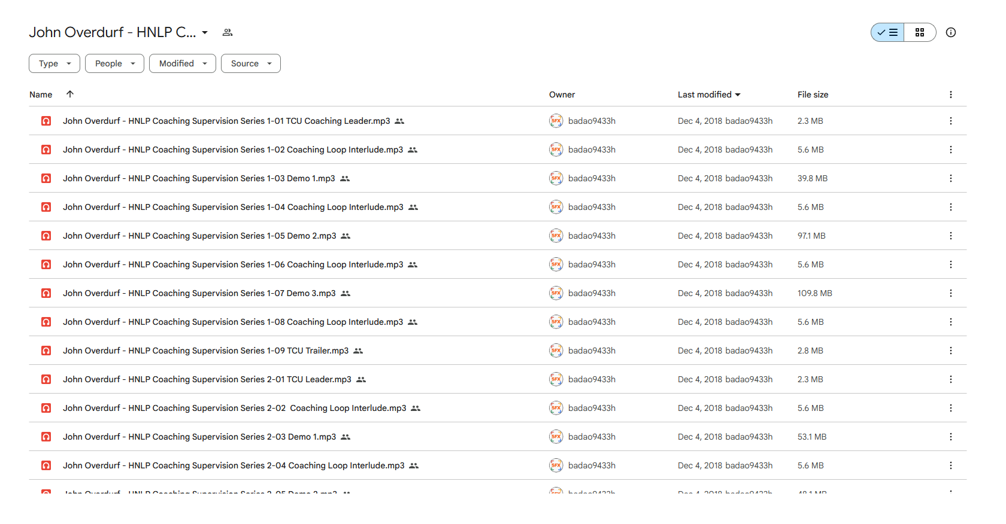Open more actions for 1-09 TCU Trailer.mp3
The height and width of the screenshot is (524, 1006).
[951, 351]
